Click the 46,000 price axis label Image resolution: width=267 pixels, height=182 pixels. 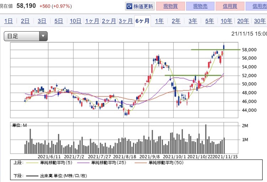point(249,101)
